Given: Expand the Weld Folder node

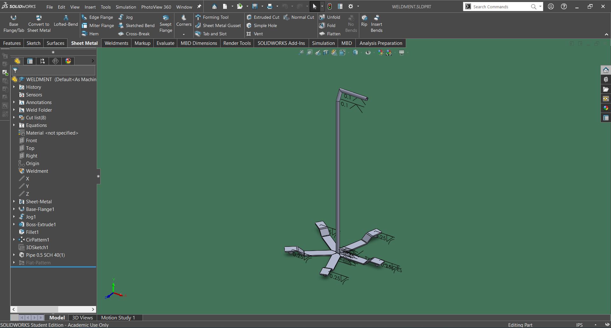Looking at the screenshot, I should pos(14,110).
